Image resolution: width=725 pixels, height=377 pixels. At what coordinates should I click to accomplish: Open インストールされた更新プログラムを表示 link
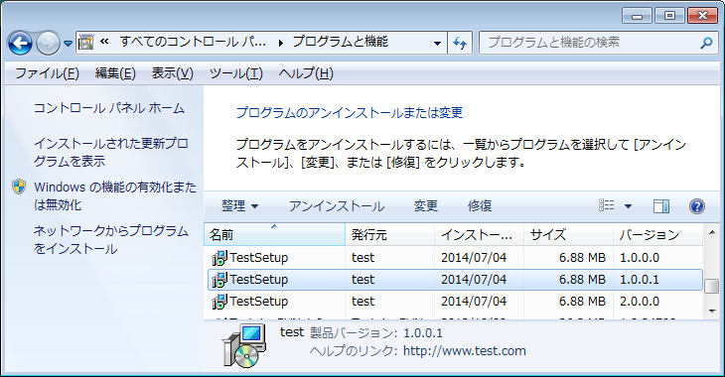click(111, 153)
